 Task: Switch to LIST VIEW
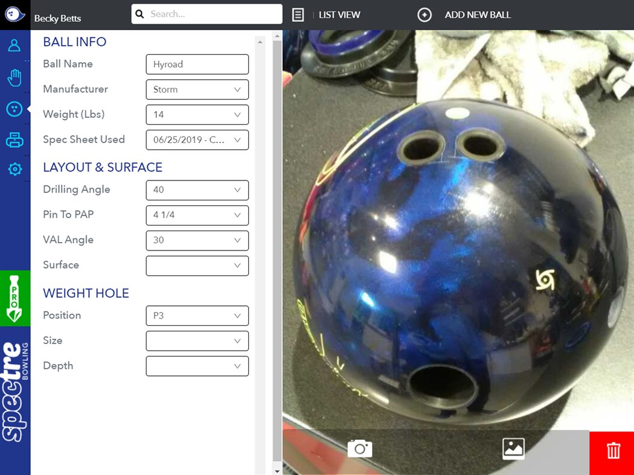339,14
